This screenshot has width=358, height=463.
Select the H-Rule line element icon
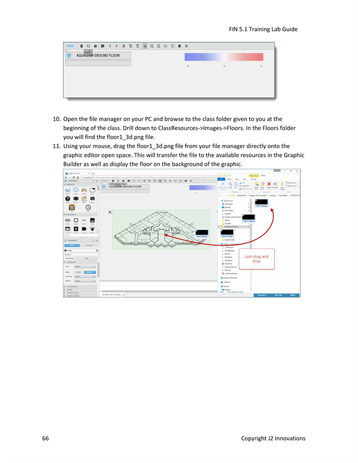tap(84, 220)
